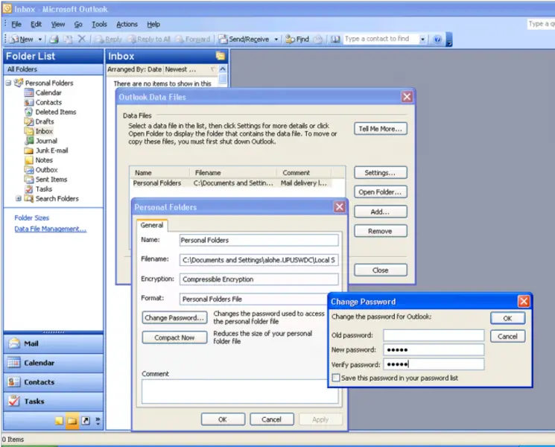Click Close in Outlook Data Files dialog

pyautogui.click(x=380, y=270)
